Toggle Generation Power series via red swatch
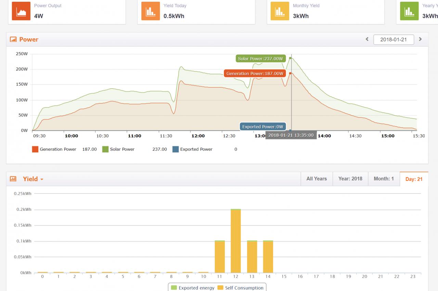The image size is (438, 291). point(35,149)
